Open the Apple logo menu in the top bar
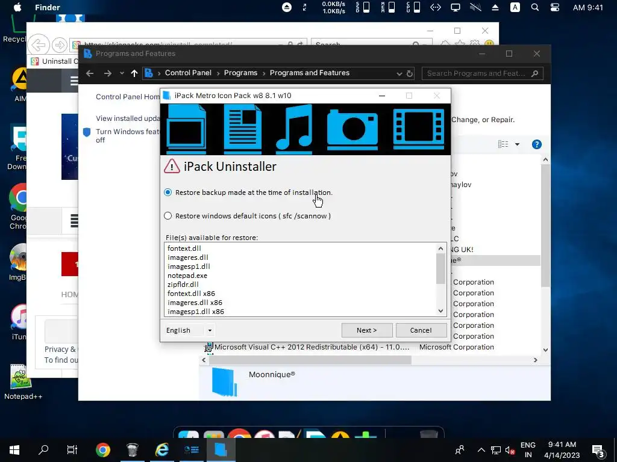Image resolution: width=617 pixels, height=462 pixels. point(17,7)
